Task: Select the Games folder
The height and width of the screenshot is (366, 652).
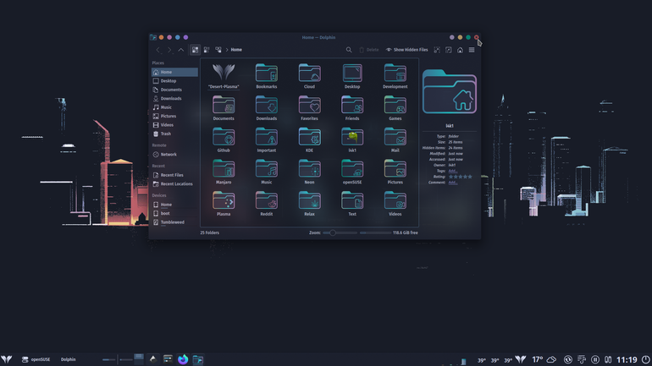Action: pos(395,108)
